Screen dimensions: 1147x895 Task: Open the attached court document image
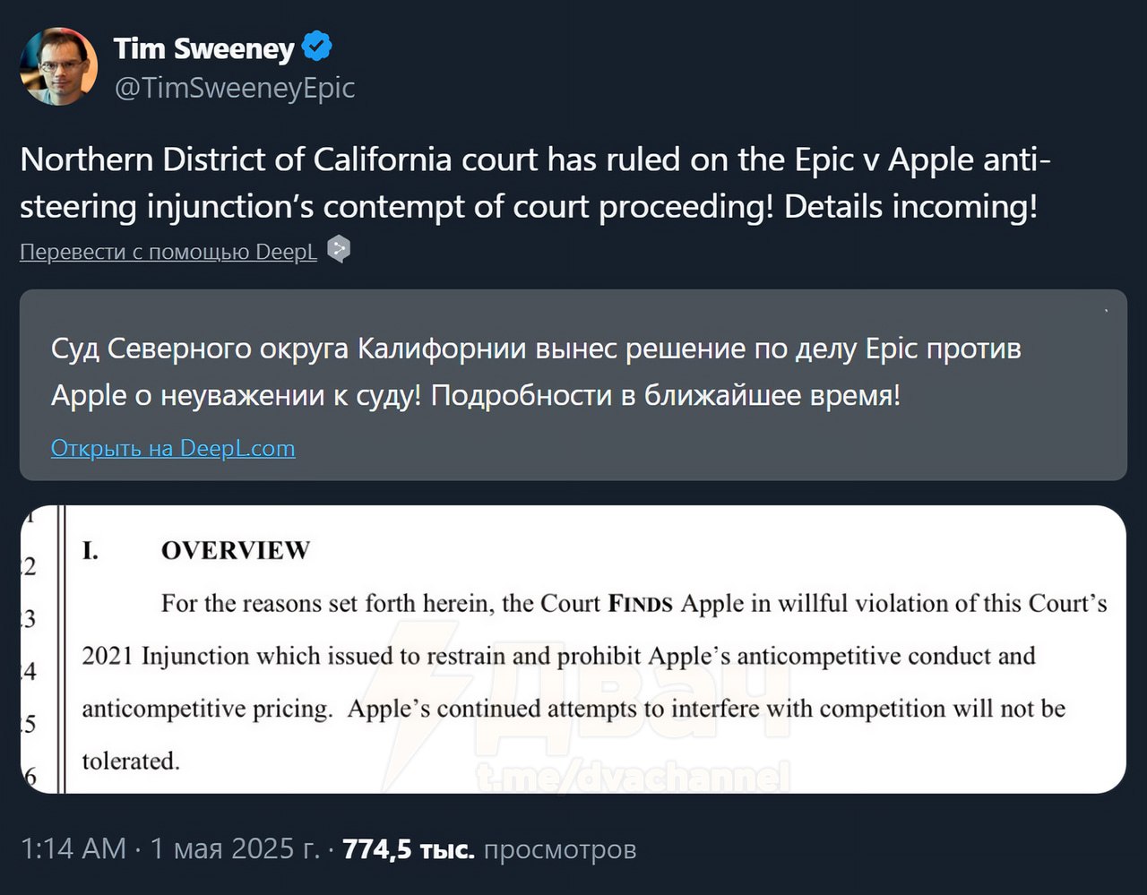pyautogui.click(x=573, y=650)
